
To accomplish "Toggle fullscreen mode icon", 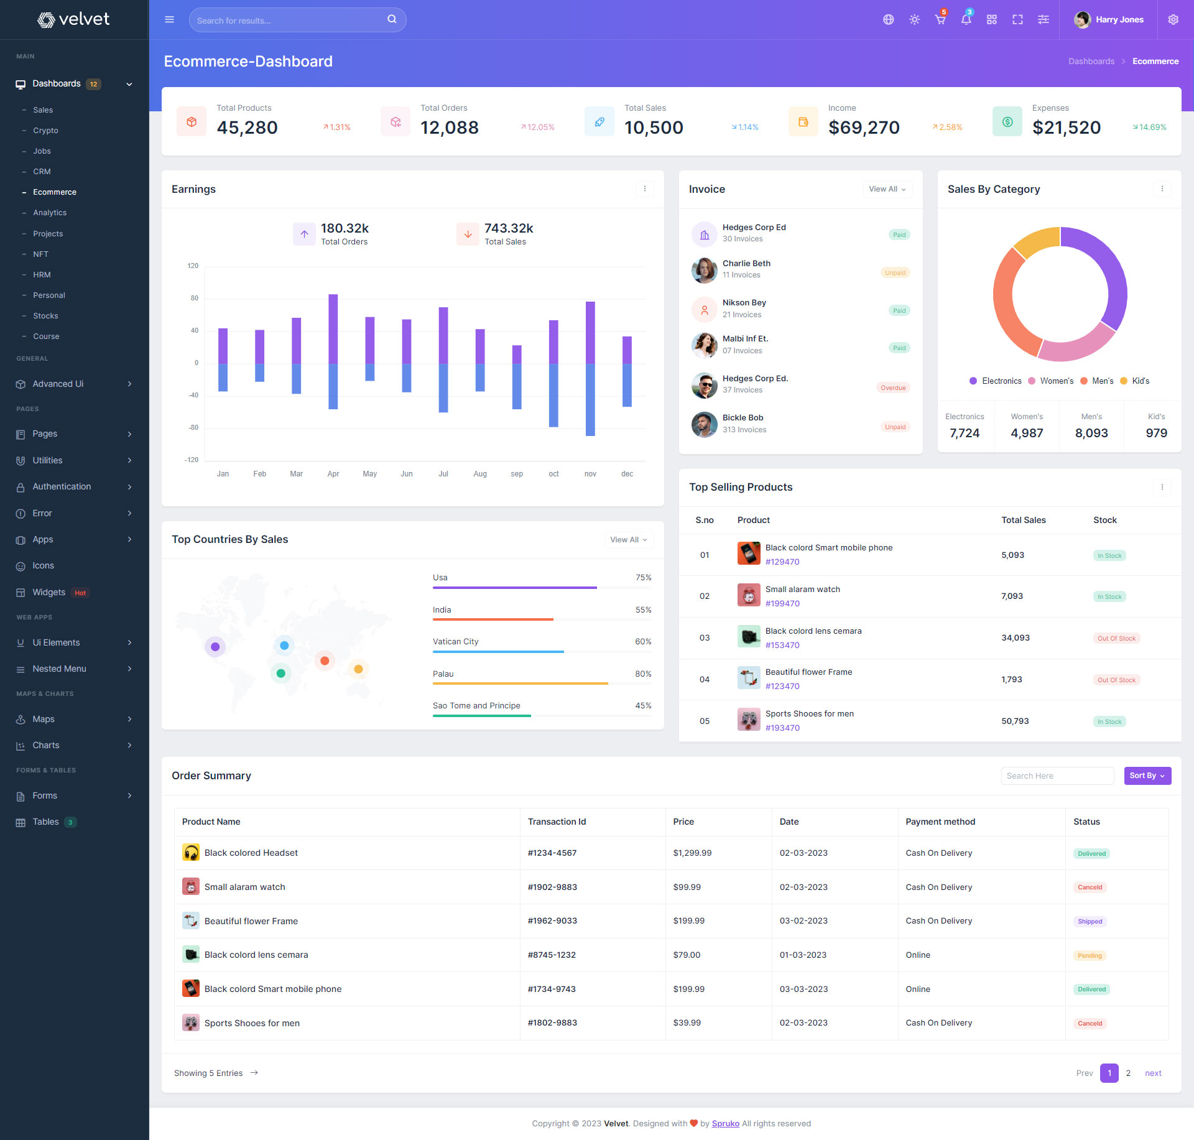I will 1017,20.
